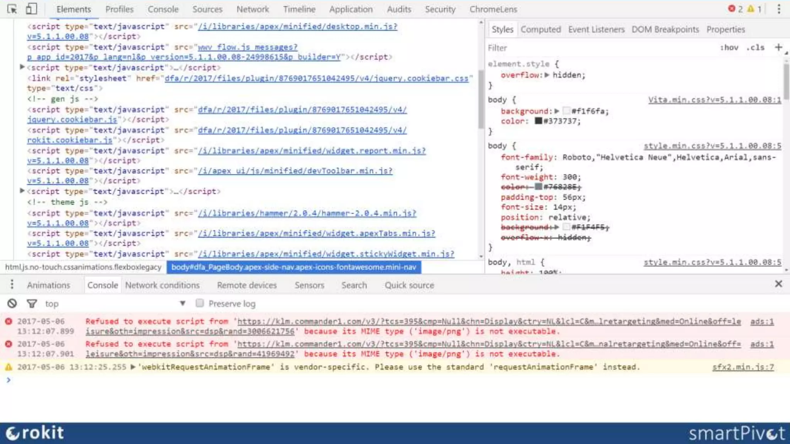Click the red error count icon

(x=731, y=8)
